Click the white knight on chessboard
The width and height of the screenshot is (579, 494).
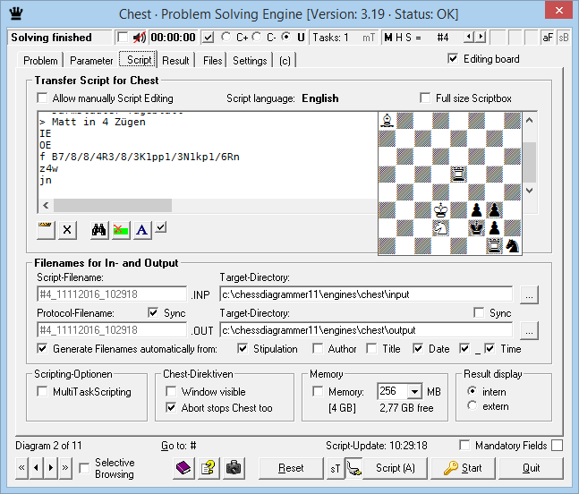pyautogui.click(x=440, y=228)
